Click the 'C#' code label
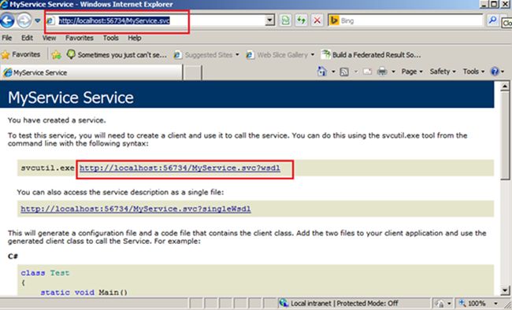This screenshot has height=310, width=512. 13,256
